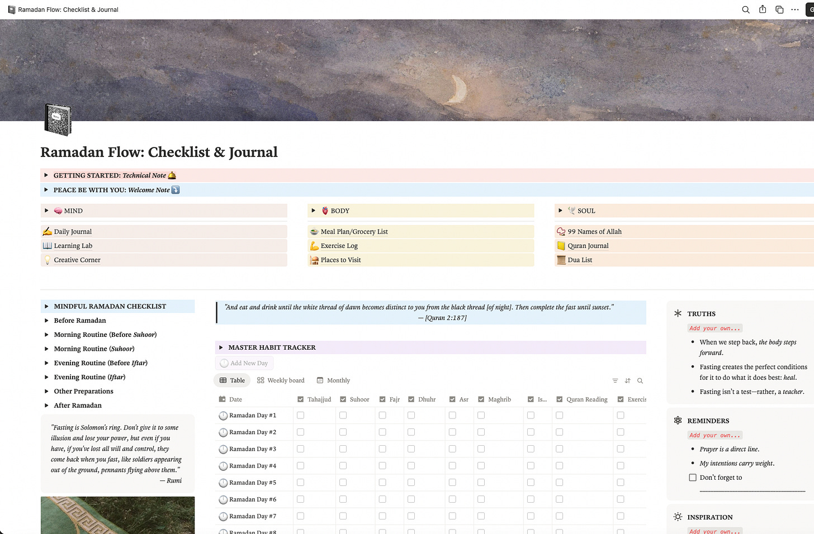Click the yellow book icon of Quran Journal
The image size is (814, 534).
[x=561, y=246]
